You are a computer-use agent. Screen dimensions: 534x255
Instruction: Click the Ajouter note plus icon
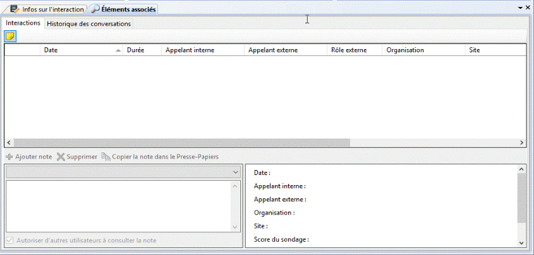[9, 157]
